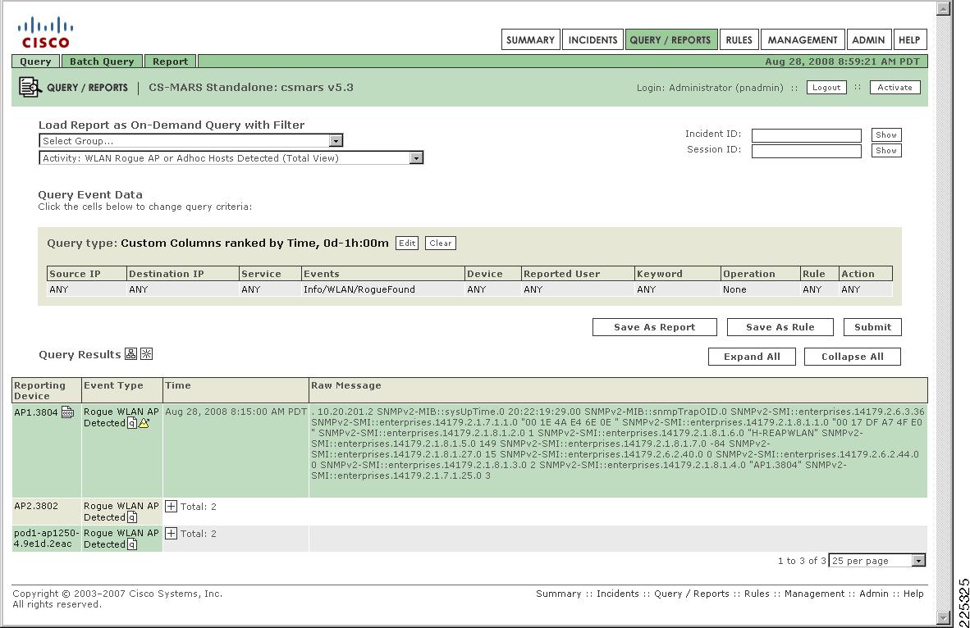
Task: Click the footer Help link
Action: 913,594
